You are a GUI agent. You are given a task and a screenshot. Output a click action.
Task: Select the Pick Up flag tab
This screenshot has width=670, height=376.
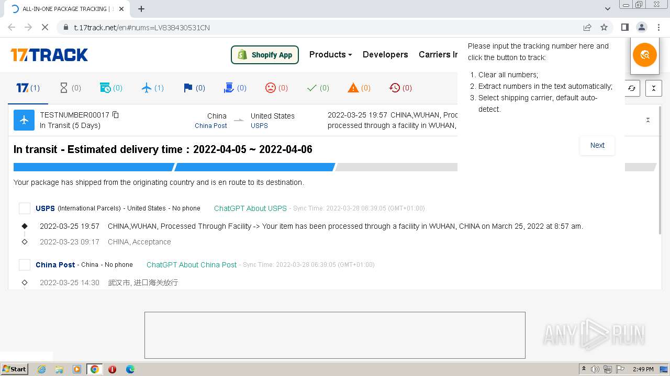194,88
